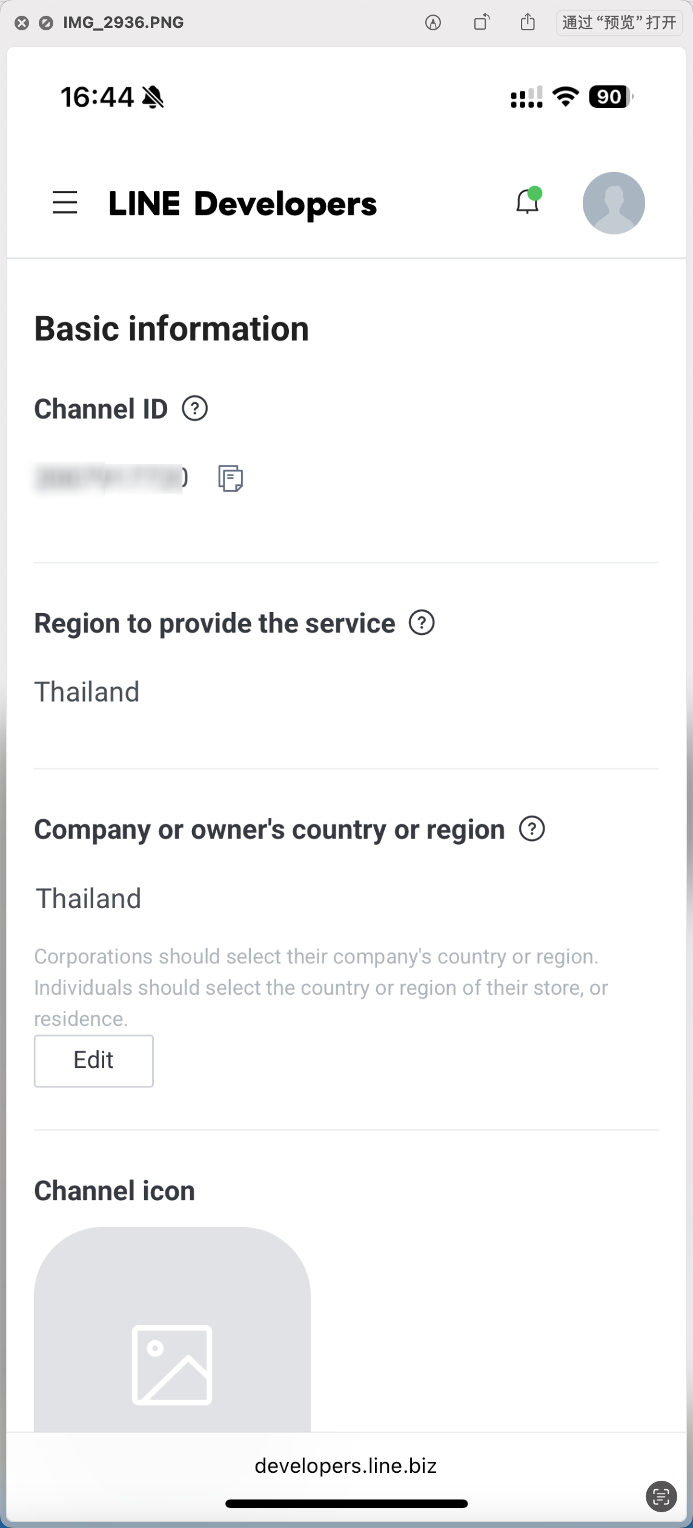Screen dimensions: 693x1528
Task: Tap the developers.line.biz address bar
Action: [346, 1466]
